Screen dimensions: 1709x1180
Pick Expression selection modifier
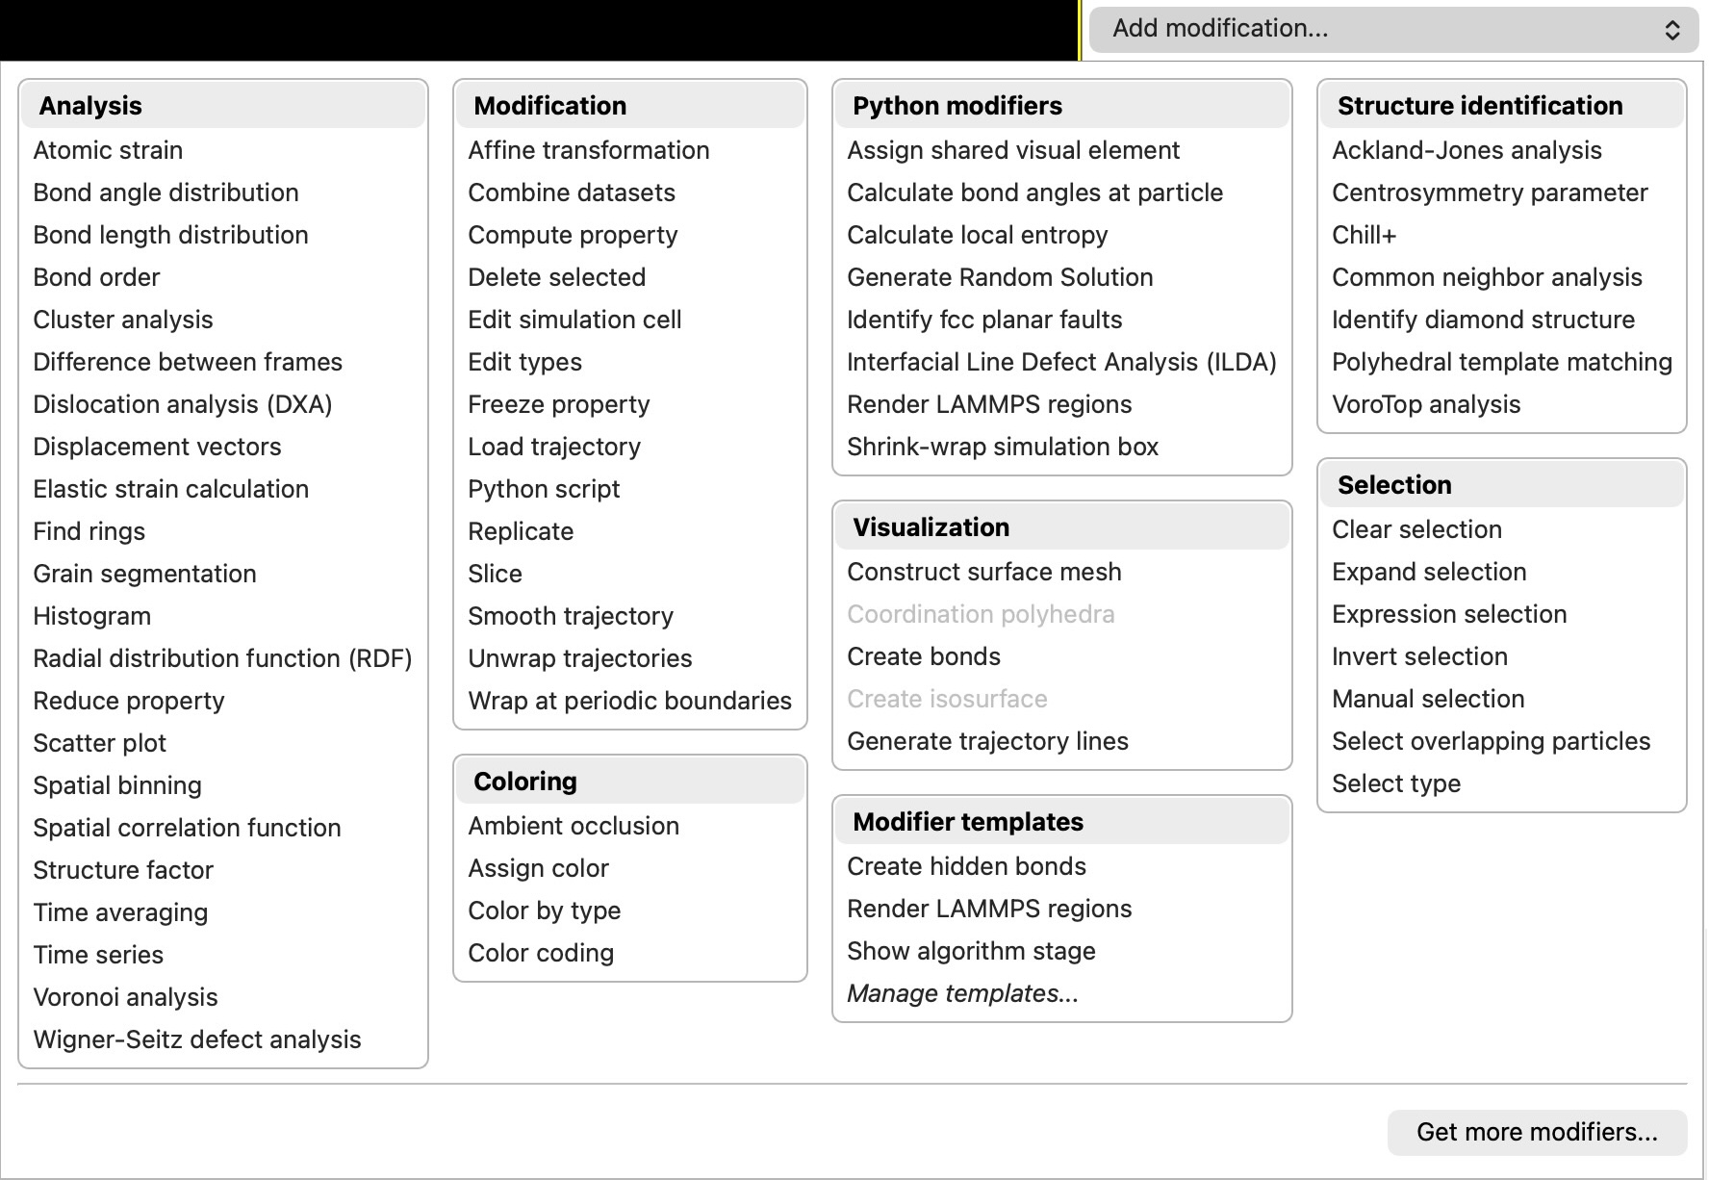coord(1449,614)
